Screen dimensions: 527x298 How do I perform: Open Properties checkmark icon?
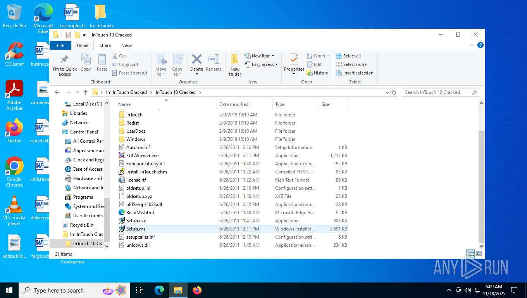point(294,59)
